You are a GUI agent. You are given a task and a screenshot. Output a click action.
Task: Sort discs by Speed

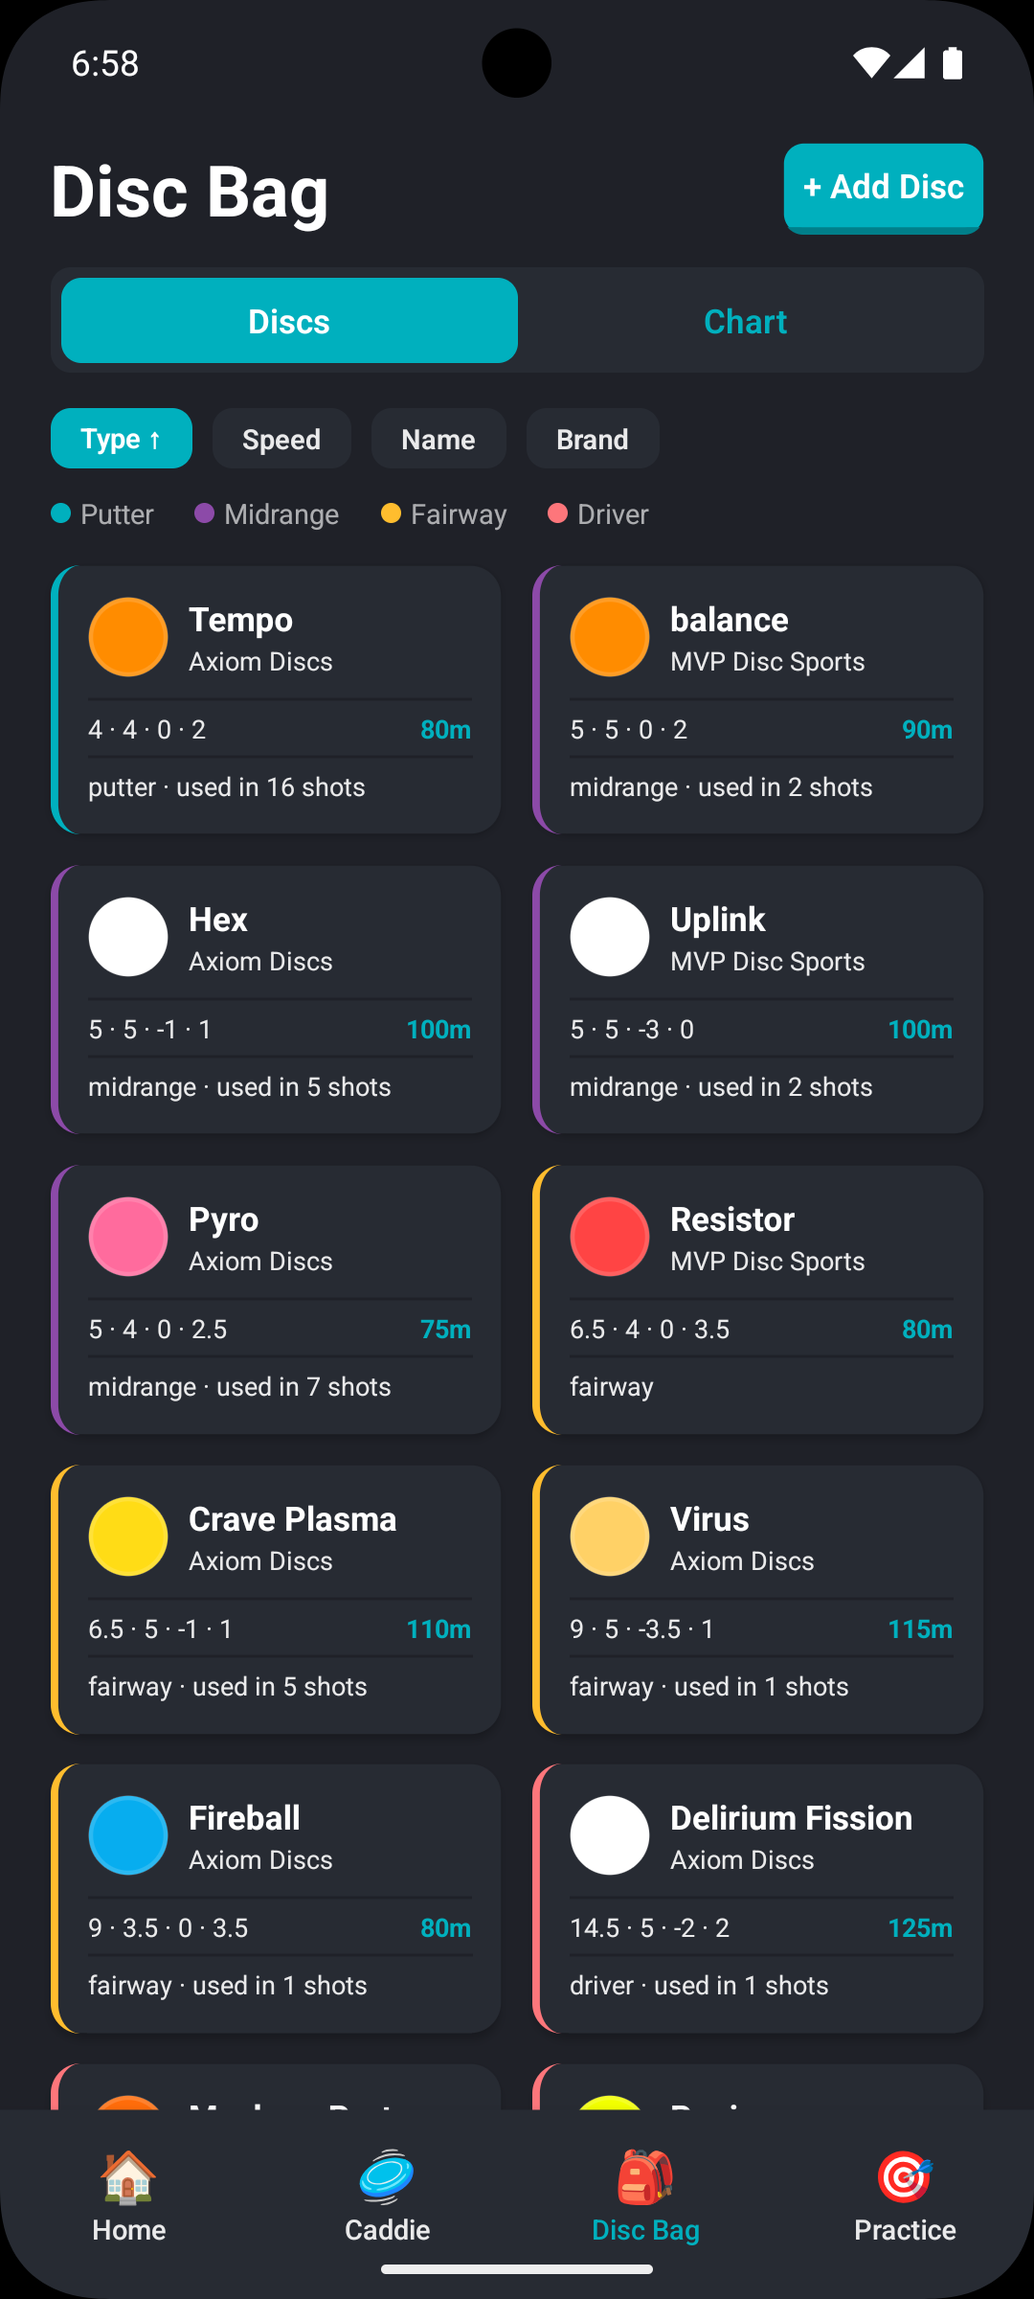[281, 439]
